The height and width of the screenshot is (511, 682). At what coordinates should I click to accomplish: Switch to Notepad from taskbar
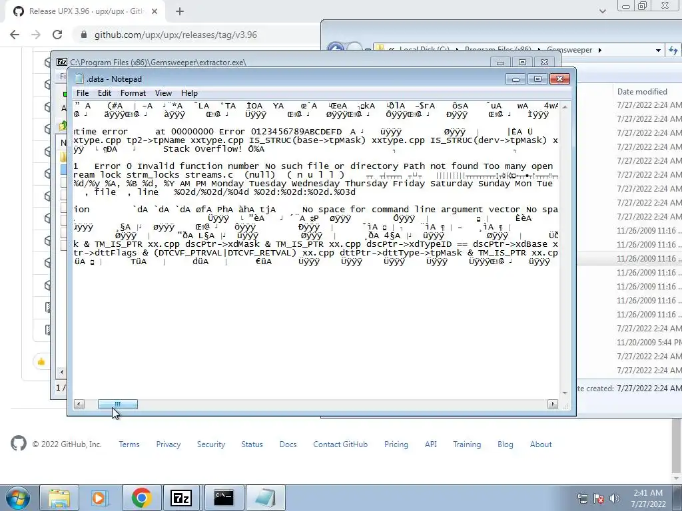pyautogui.click(x=265, y=498)
